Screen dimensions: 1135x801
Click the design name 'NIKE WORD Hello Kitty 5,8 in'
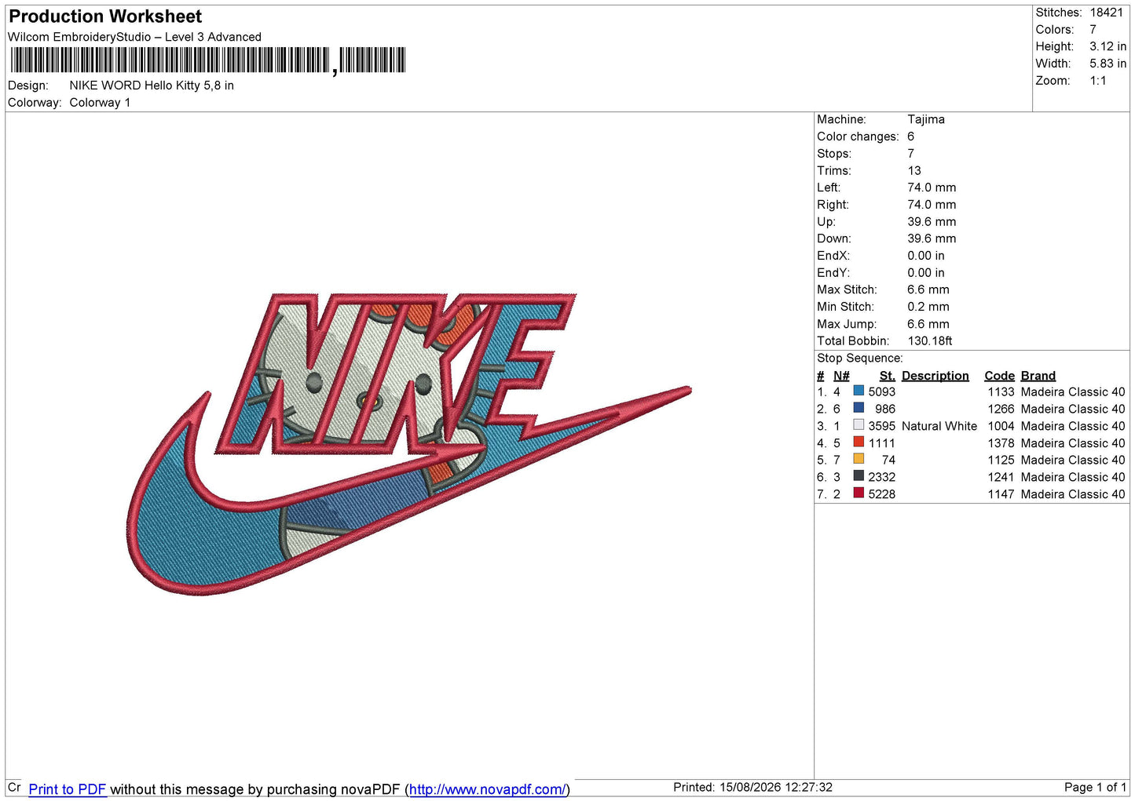coord(152,86)
